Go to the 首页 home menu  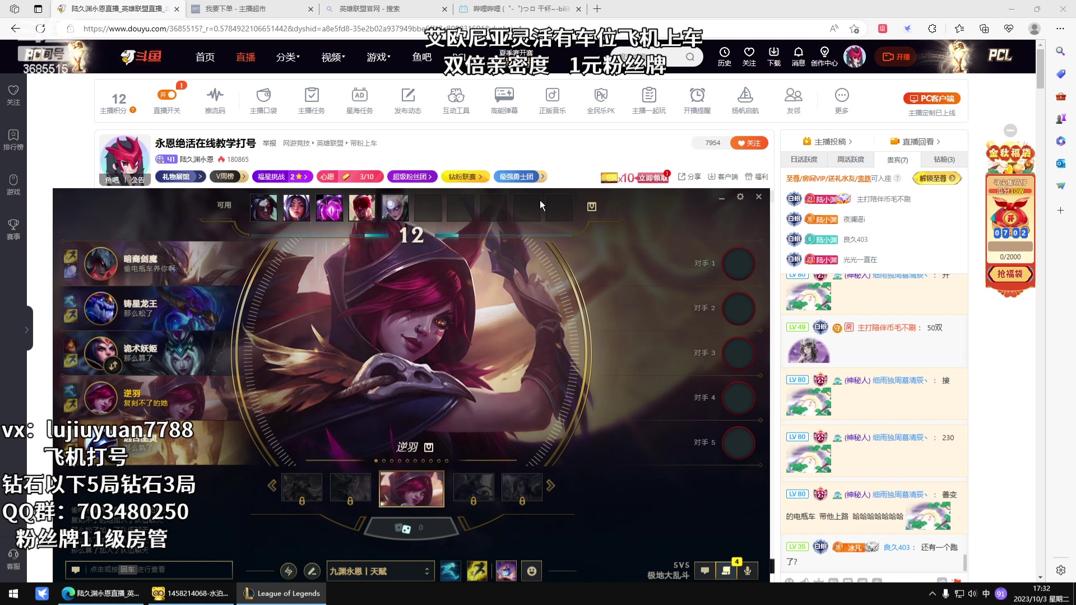pyautogui.click(x=205, y=57)
